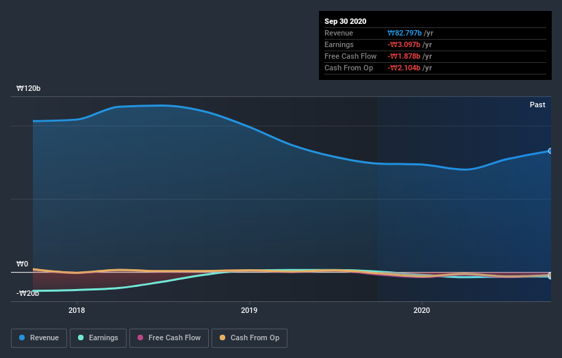Toggle the Revenue legend button
Viewport: 562px width, 358px height.
tap(39, 338)
